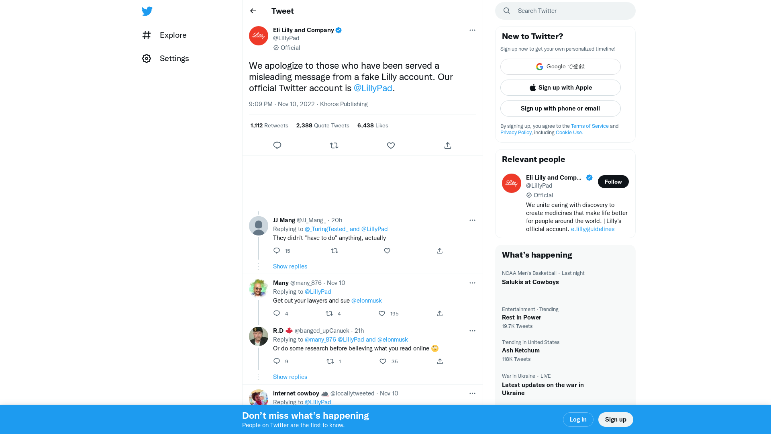Click the Apple logo in the sign-up button
The image size is (771, 434).
point(532,88)
